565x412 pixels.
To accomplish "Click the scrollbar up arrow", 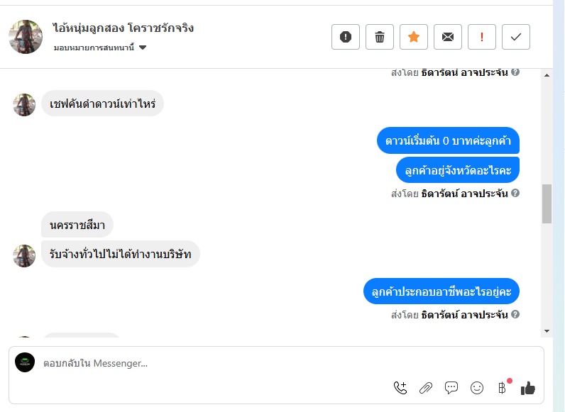I will (x=547, y=74).
